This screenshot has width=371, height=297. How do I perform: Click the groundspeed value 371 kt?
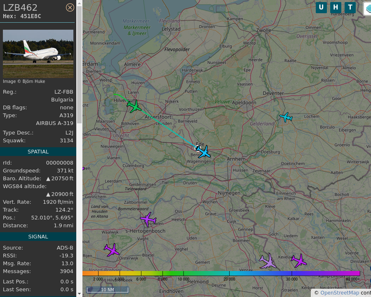coord(65,170)
